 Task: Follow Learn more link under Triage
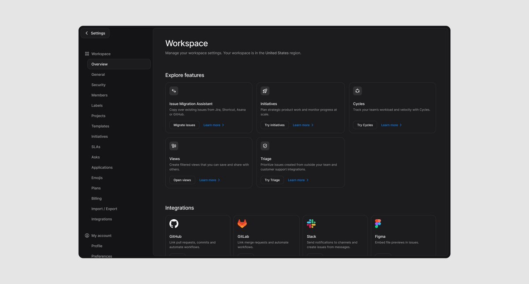(x=298, y=180)
